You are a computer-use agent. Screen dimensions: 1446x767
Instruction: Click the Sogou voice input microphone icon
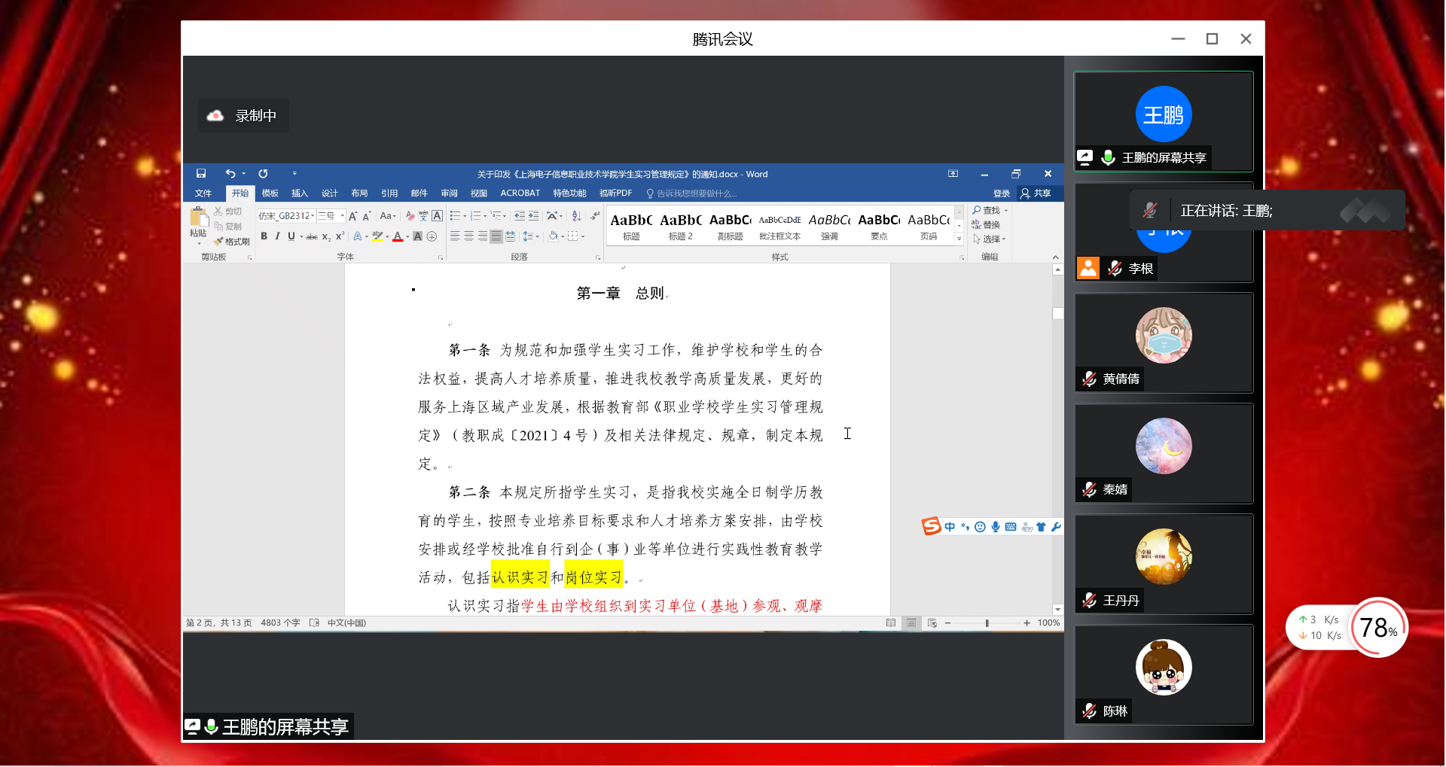996,527
